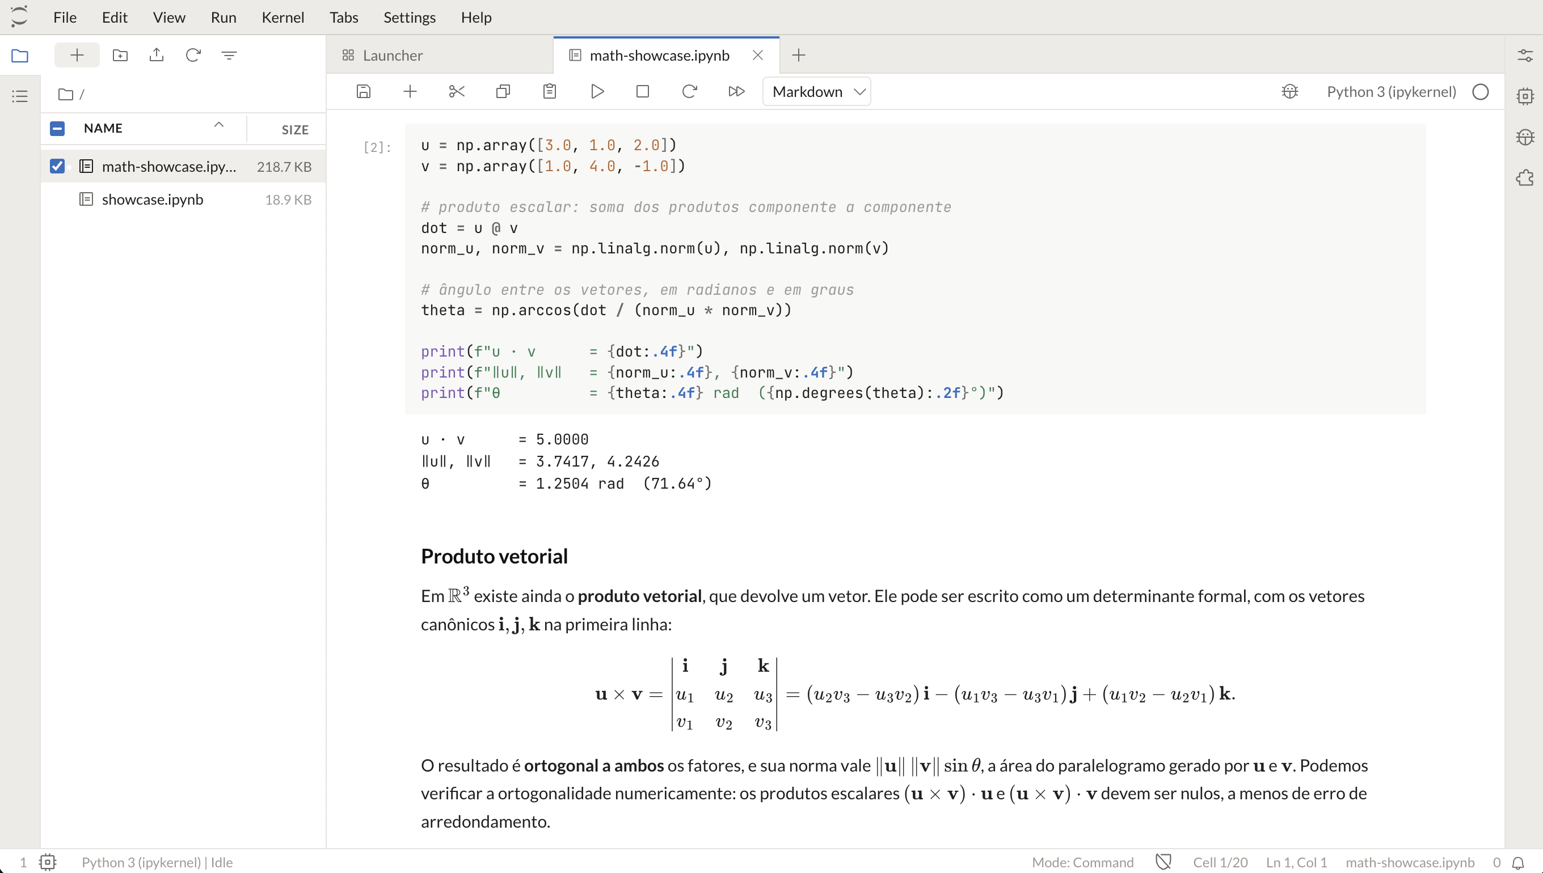This screenshot has height=873, width=1543.
Task: Close the math-showcase.ipynb tab
Action: tap(758, 55)
